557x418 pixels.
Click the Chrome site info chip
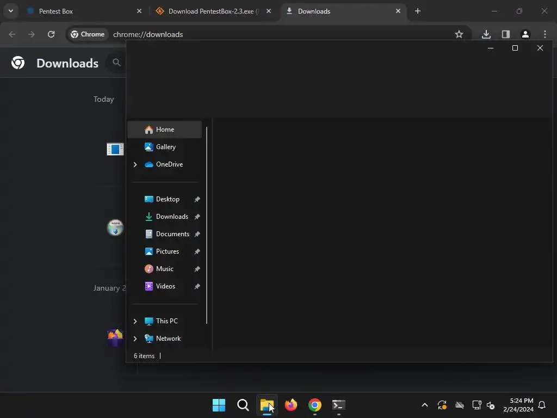(88, 34)
